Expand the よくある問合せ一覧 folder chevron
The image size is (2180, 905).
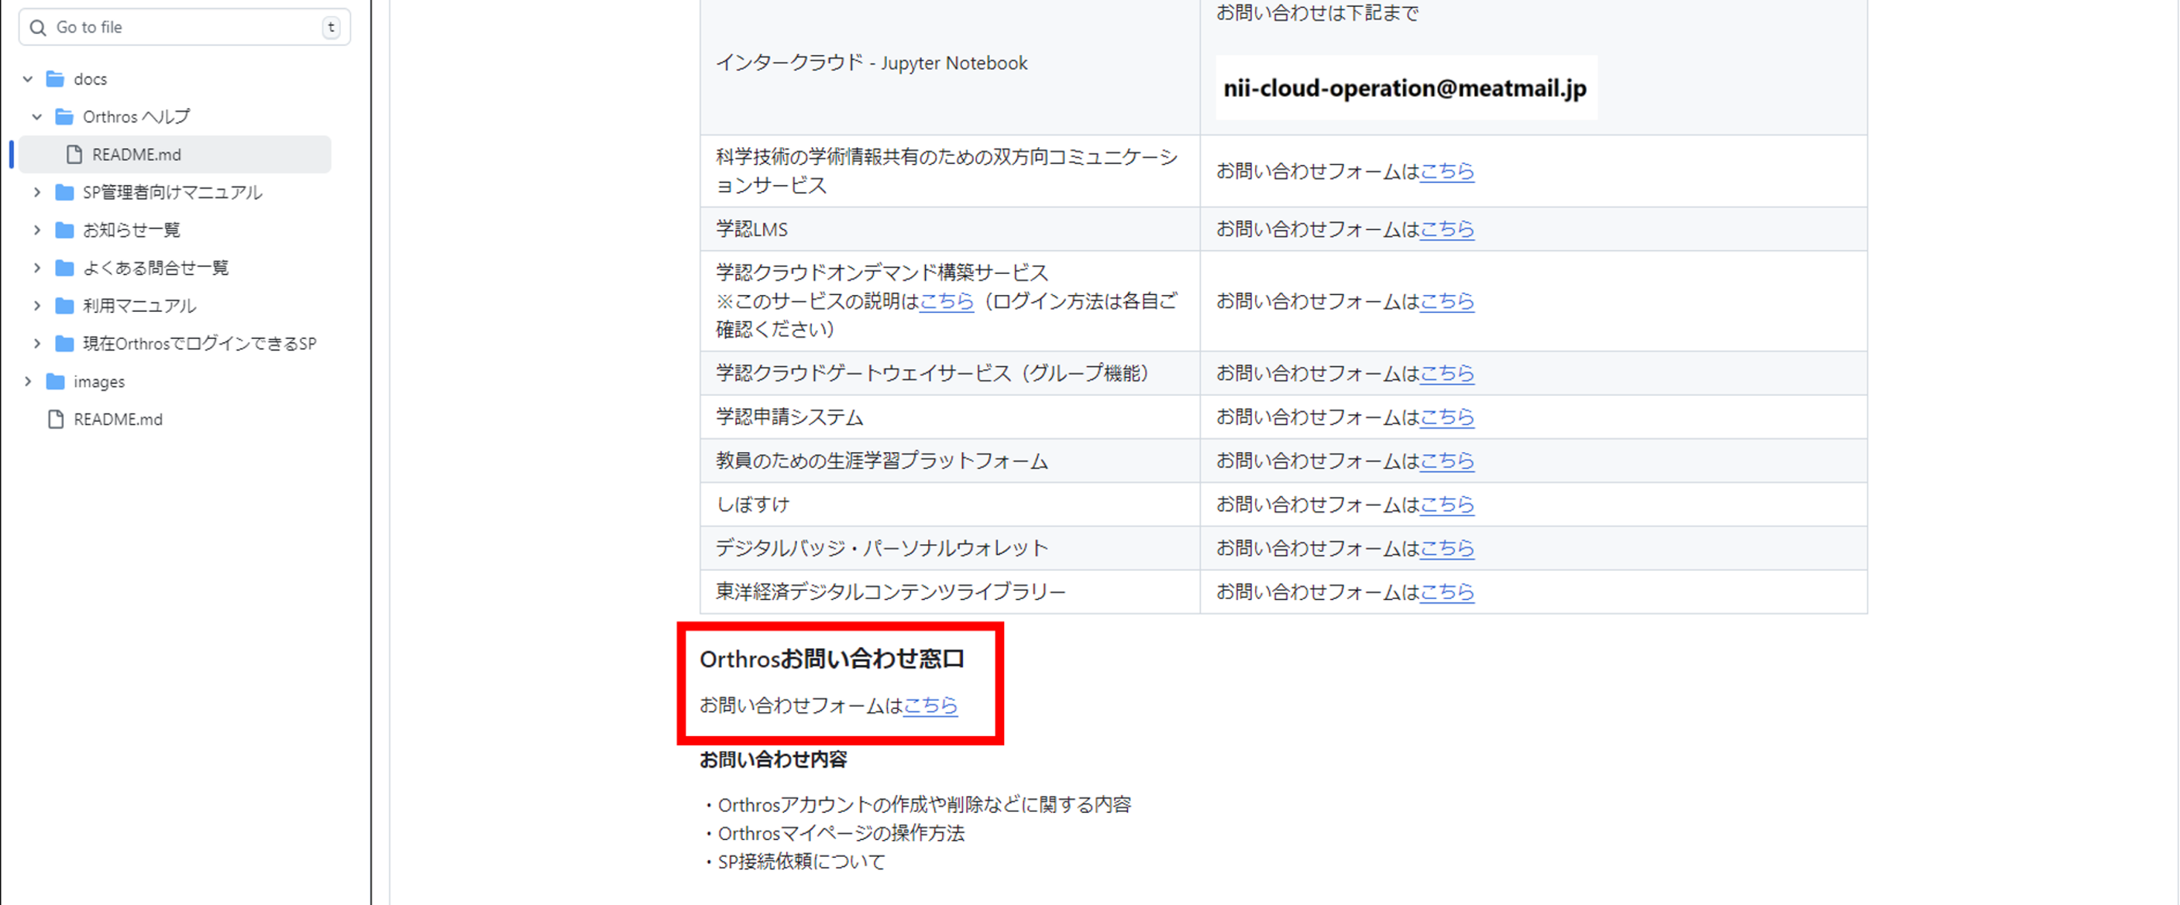point(37,268)
